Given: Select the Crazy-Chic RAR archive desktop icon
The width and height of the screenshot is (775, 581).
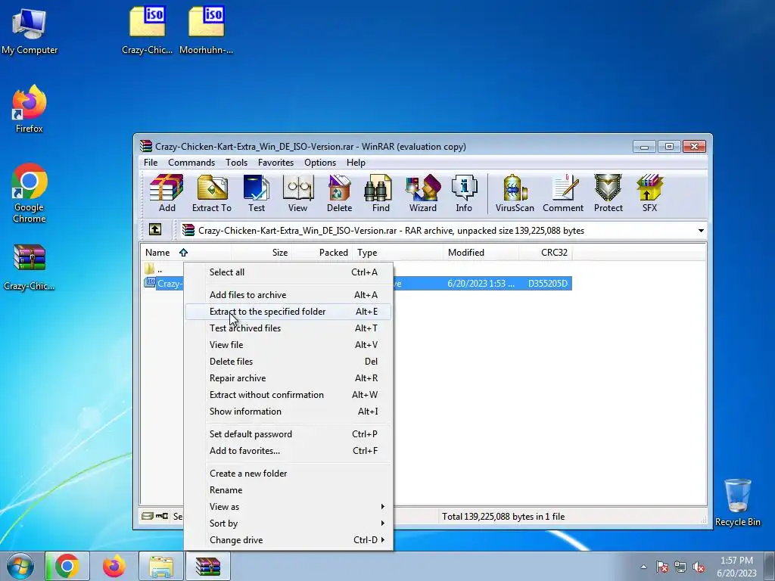Looking at the screenshot, I should coord(30,267).
